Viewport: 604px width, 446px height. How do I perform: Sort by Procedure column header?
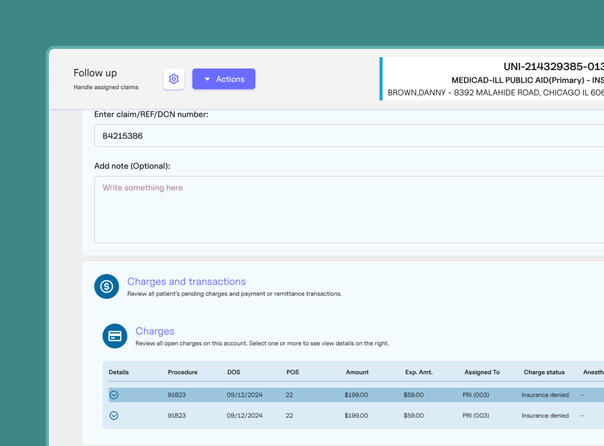183,372
